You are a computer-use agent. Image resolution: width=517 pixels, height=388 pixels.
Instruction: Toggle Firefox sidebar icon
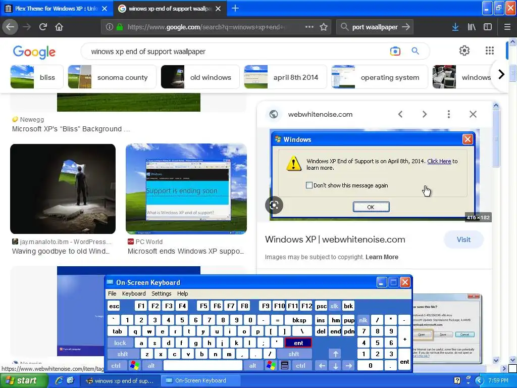[488, 27]
